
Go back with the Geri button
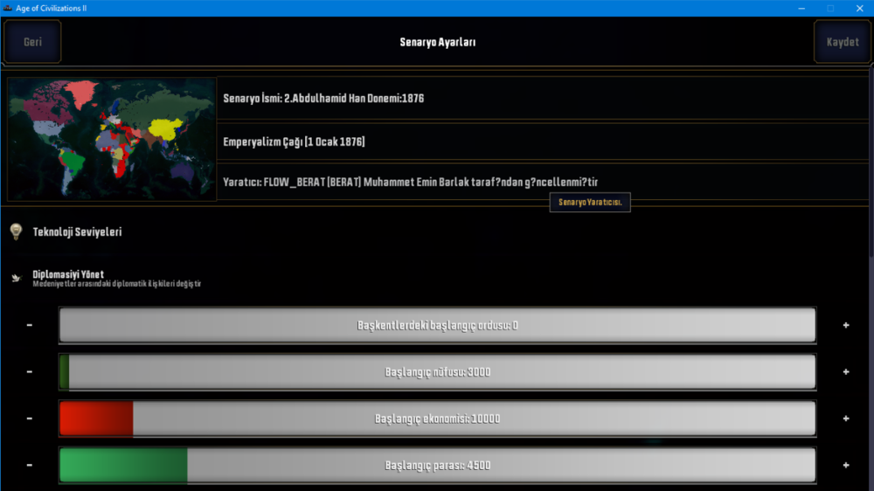pyautogui.click(x=32, y=42)
